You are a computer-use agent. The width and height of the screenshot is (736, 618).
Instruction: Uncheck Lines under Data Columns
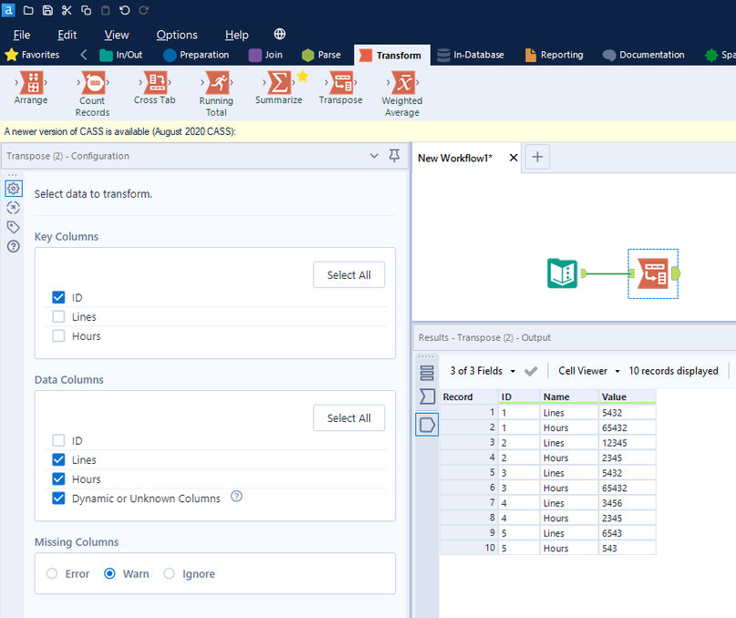[58, 460]
